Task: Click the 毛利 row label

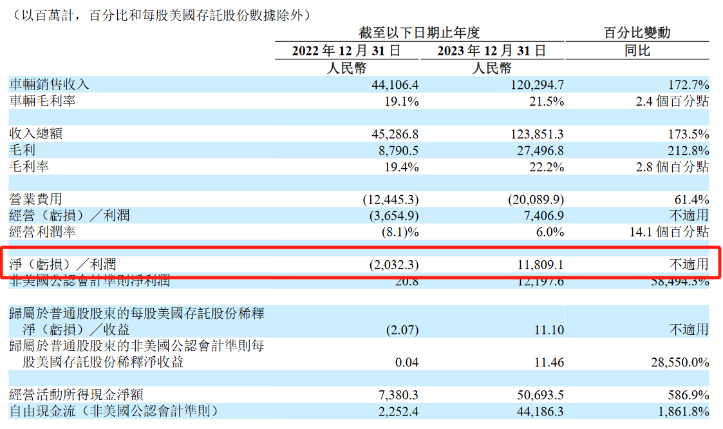Action: coord(22,150)
